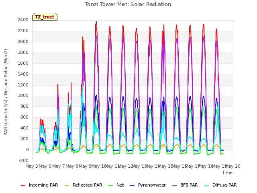Click the cyan Diffuse PAR legend swatch
This screenshot has width=257, height=193.
coord(207,186)
